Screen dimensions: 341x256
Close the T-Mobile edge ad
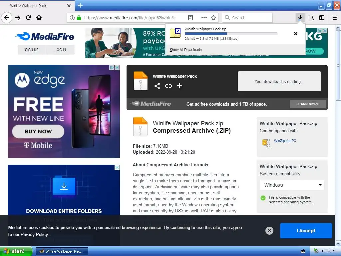coord(117,67)
